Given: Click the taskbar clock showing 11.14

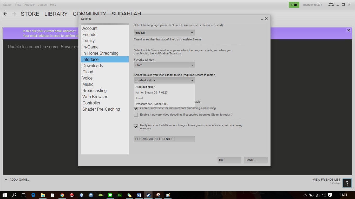Looking at the screenshot, I should (343, 195).
